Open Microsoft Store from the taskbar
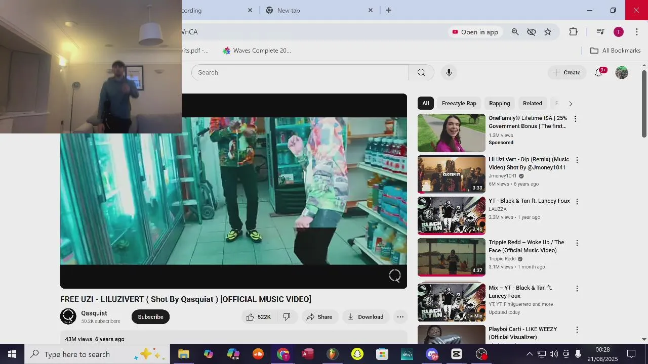 (382, 354)
